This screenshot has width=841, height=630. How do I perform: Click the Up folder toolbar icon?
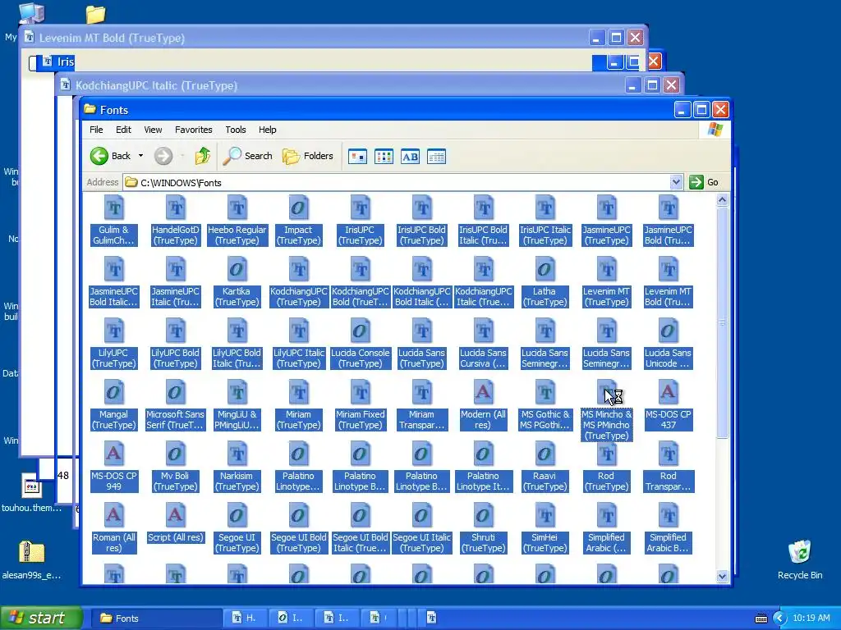[203, 156]
